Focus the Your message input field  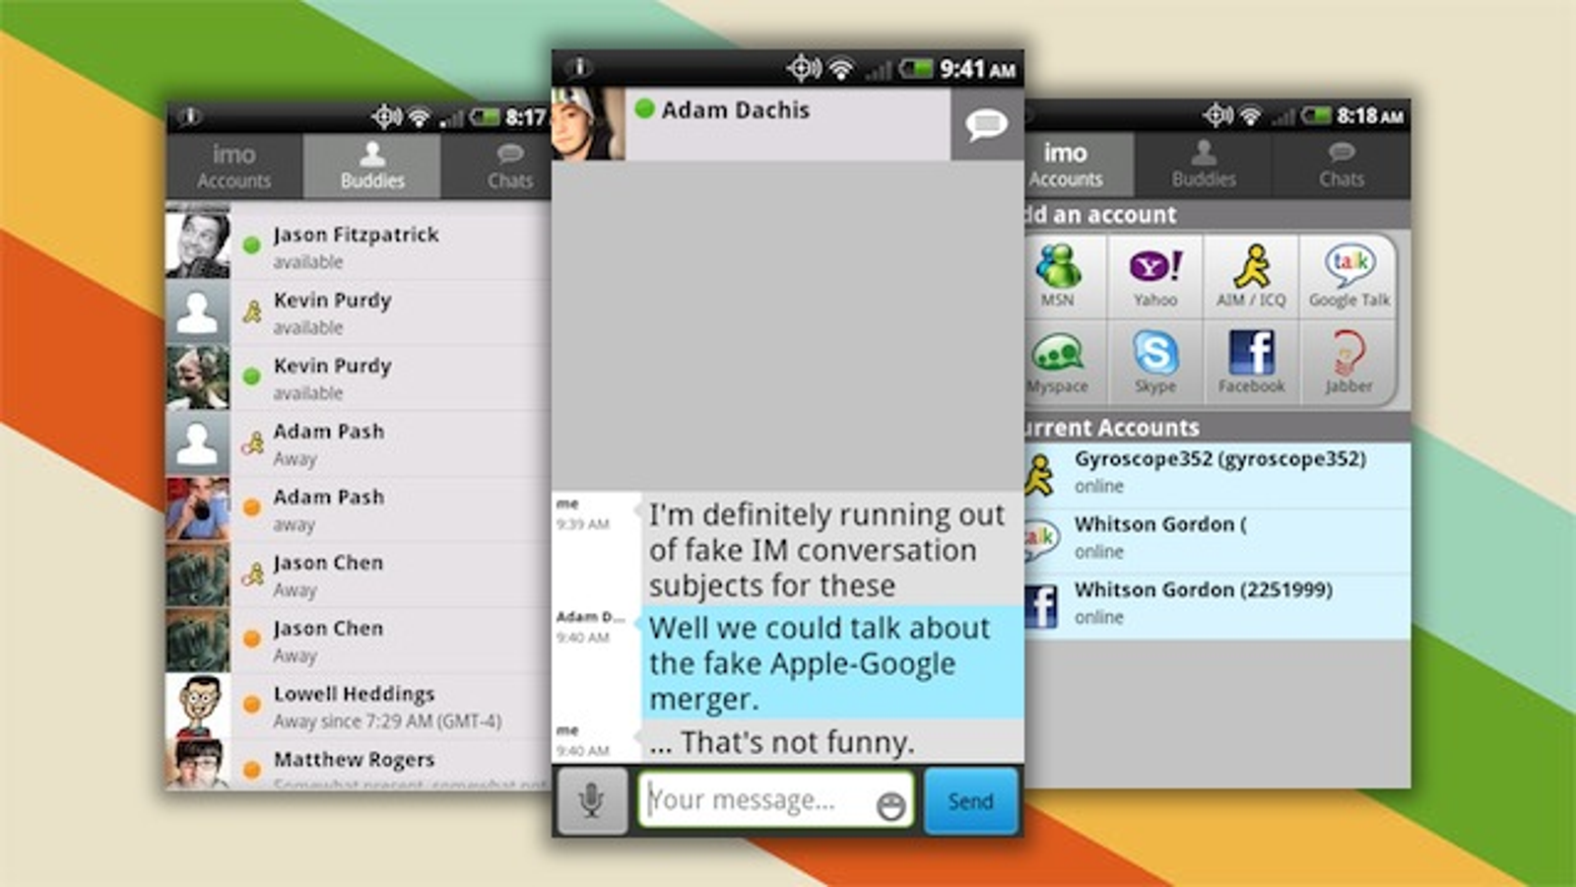(776, 800)
